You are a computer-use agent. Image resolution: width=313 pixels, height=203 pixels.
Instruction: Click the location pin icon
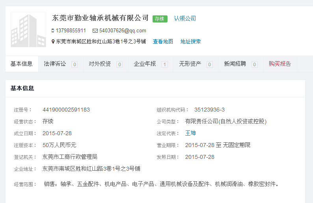coord(53,41)
